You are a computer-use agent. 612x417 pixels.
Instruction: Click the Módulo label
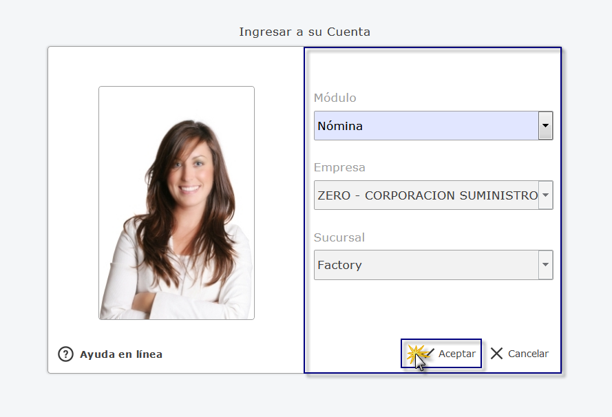tap(335, 98)
